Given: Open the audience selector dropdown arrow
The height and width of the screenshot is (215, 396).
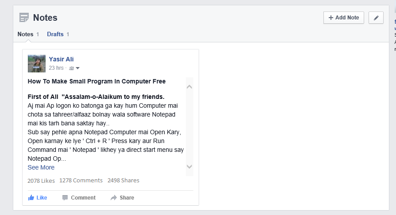Looking at the screenshot, I should pos(77,68).
